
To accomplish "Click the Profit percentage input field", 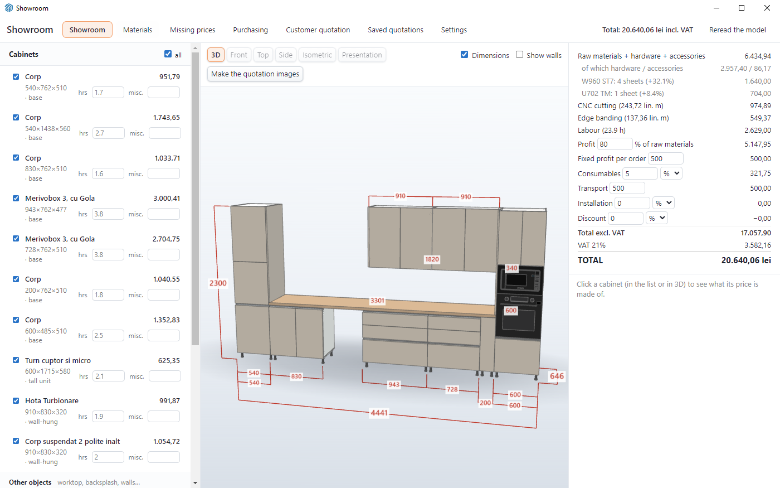I will [615, 144].
